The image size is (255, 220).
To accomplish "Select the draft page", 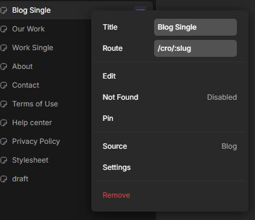I will [x=20, y=179].
